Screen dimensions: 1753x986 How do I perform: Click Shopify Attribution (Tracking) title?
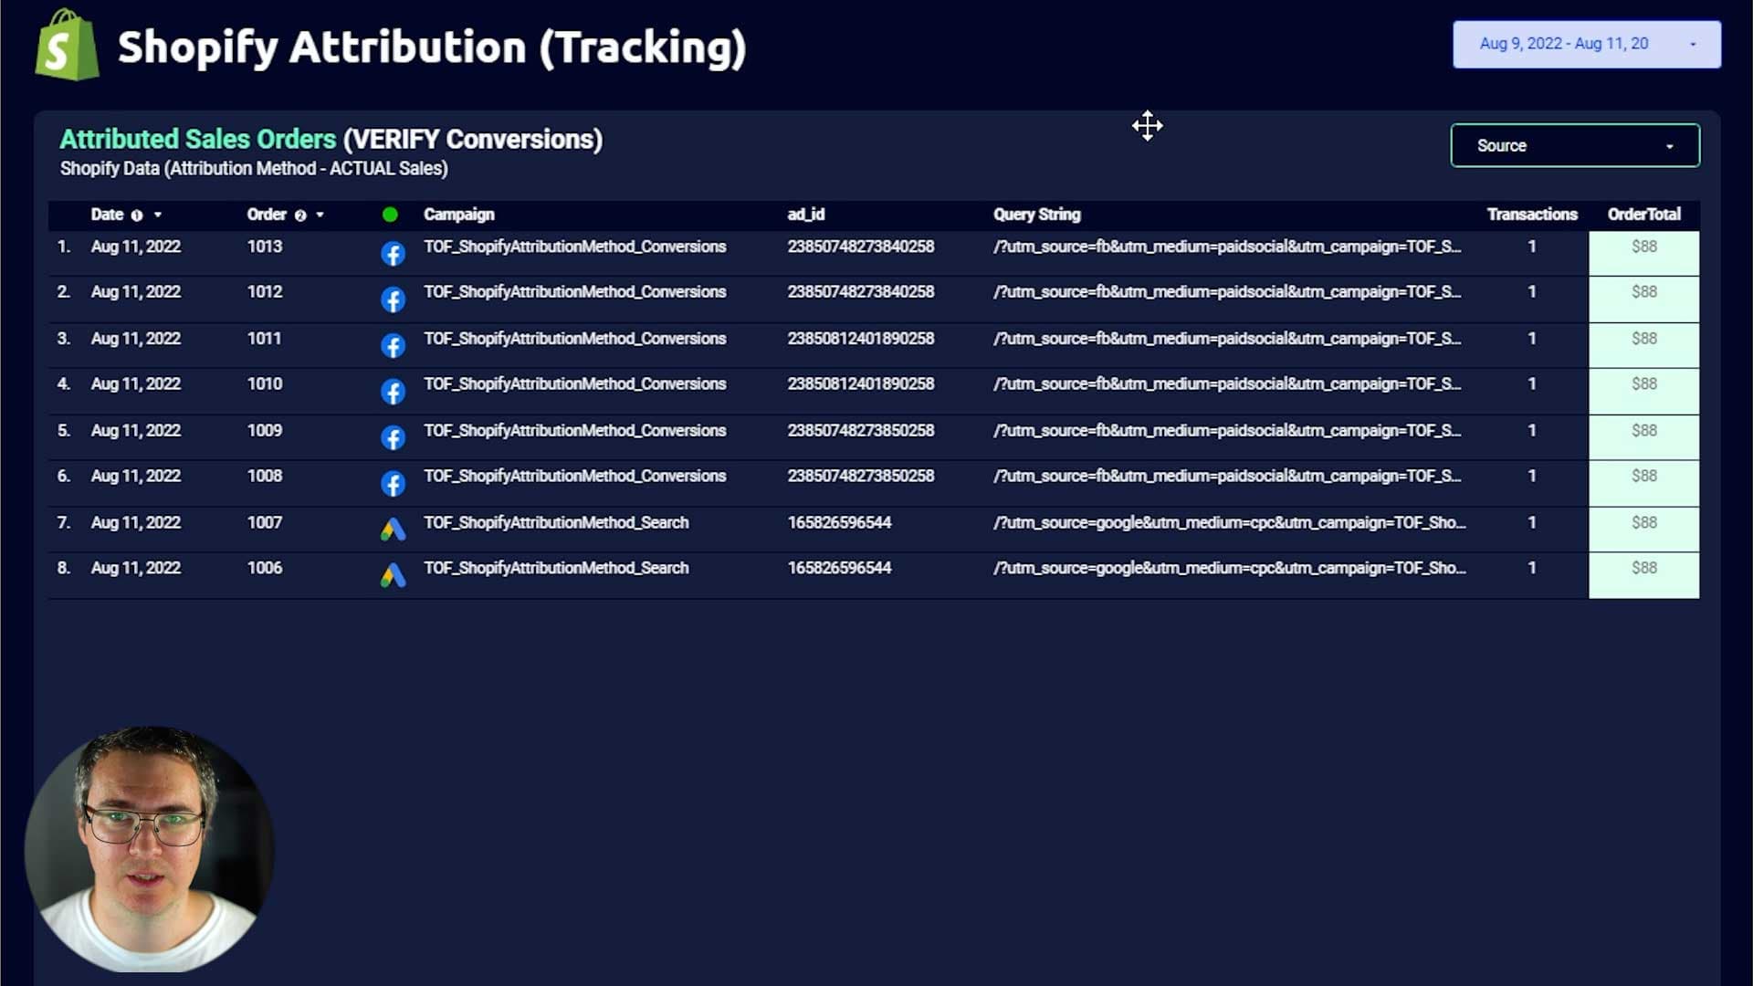coord(432,47)
